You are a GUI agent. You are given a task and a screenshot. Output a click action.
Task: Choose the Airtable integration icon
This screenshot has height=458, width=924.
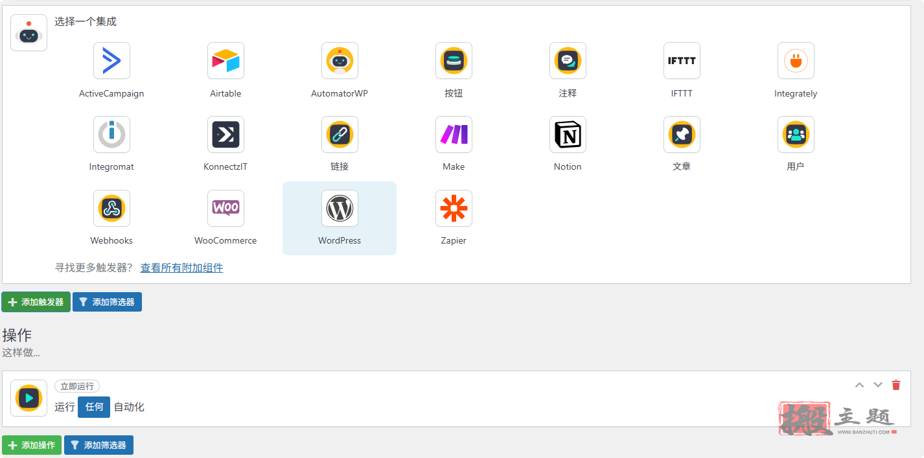coord(225,61)
